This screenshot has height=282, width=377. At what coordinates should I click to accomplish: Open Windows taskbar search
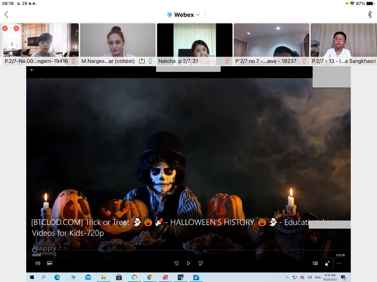(x=43, y=277)
